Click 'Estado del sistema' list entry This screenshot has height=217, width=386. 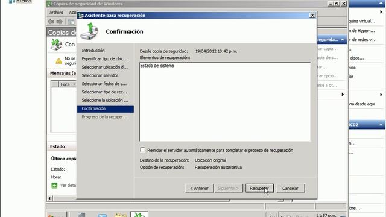point(157,66)
